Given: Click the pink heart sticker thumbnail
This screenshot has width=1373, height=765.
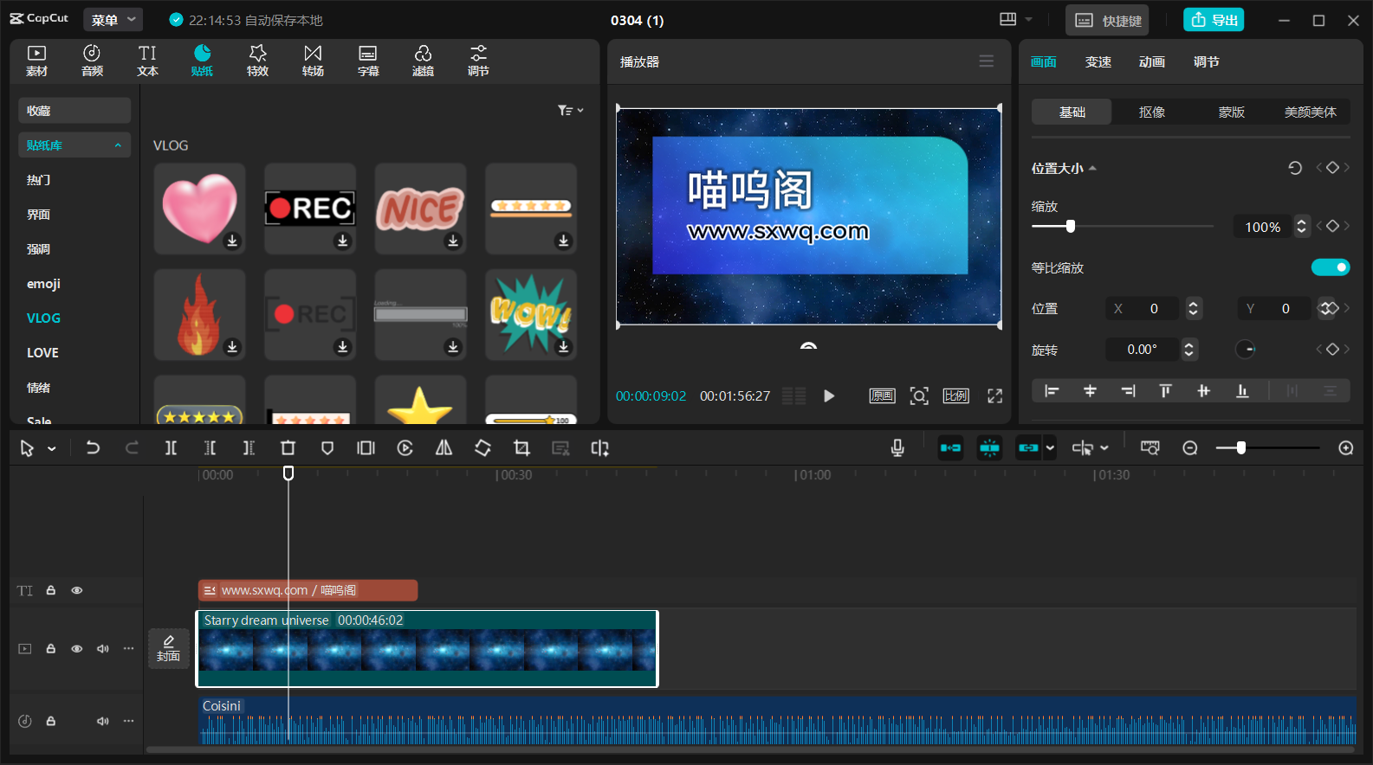Looking at the screenshot, I should 200,209.
